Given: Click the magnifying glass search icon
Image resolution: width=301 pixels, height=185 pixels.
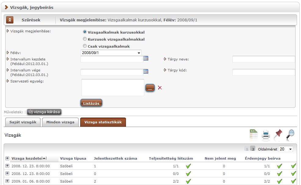Looking at the screenshot, I should 290,134.
